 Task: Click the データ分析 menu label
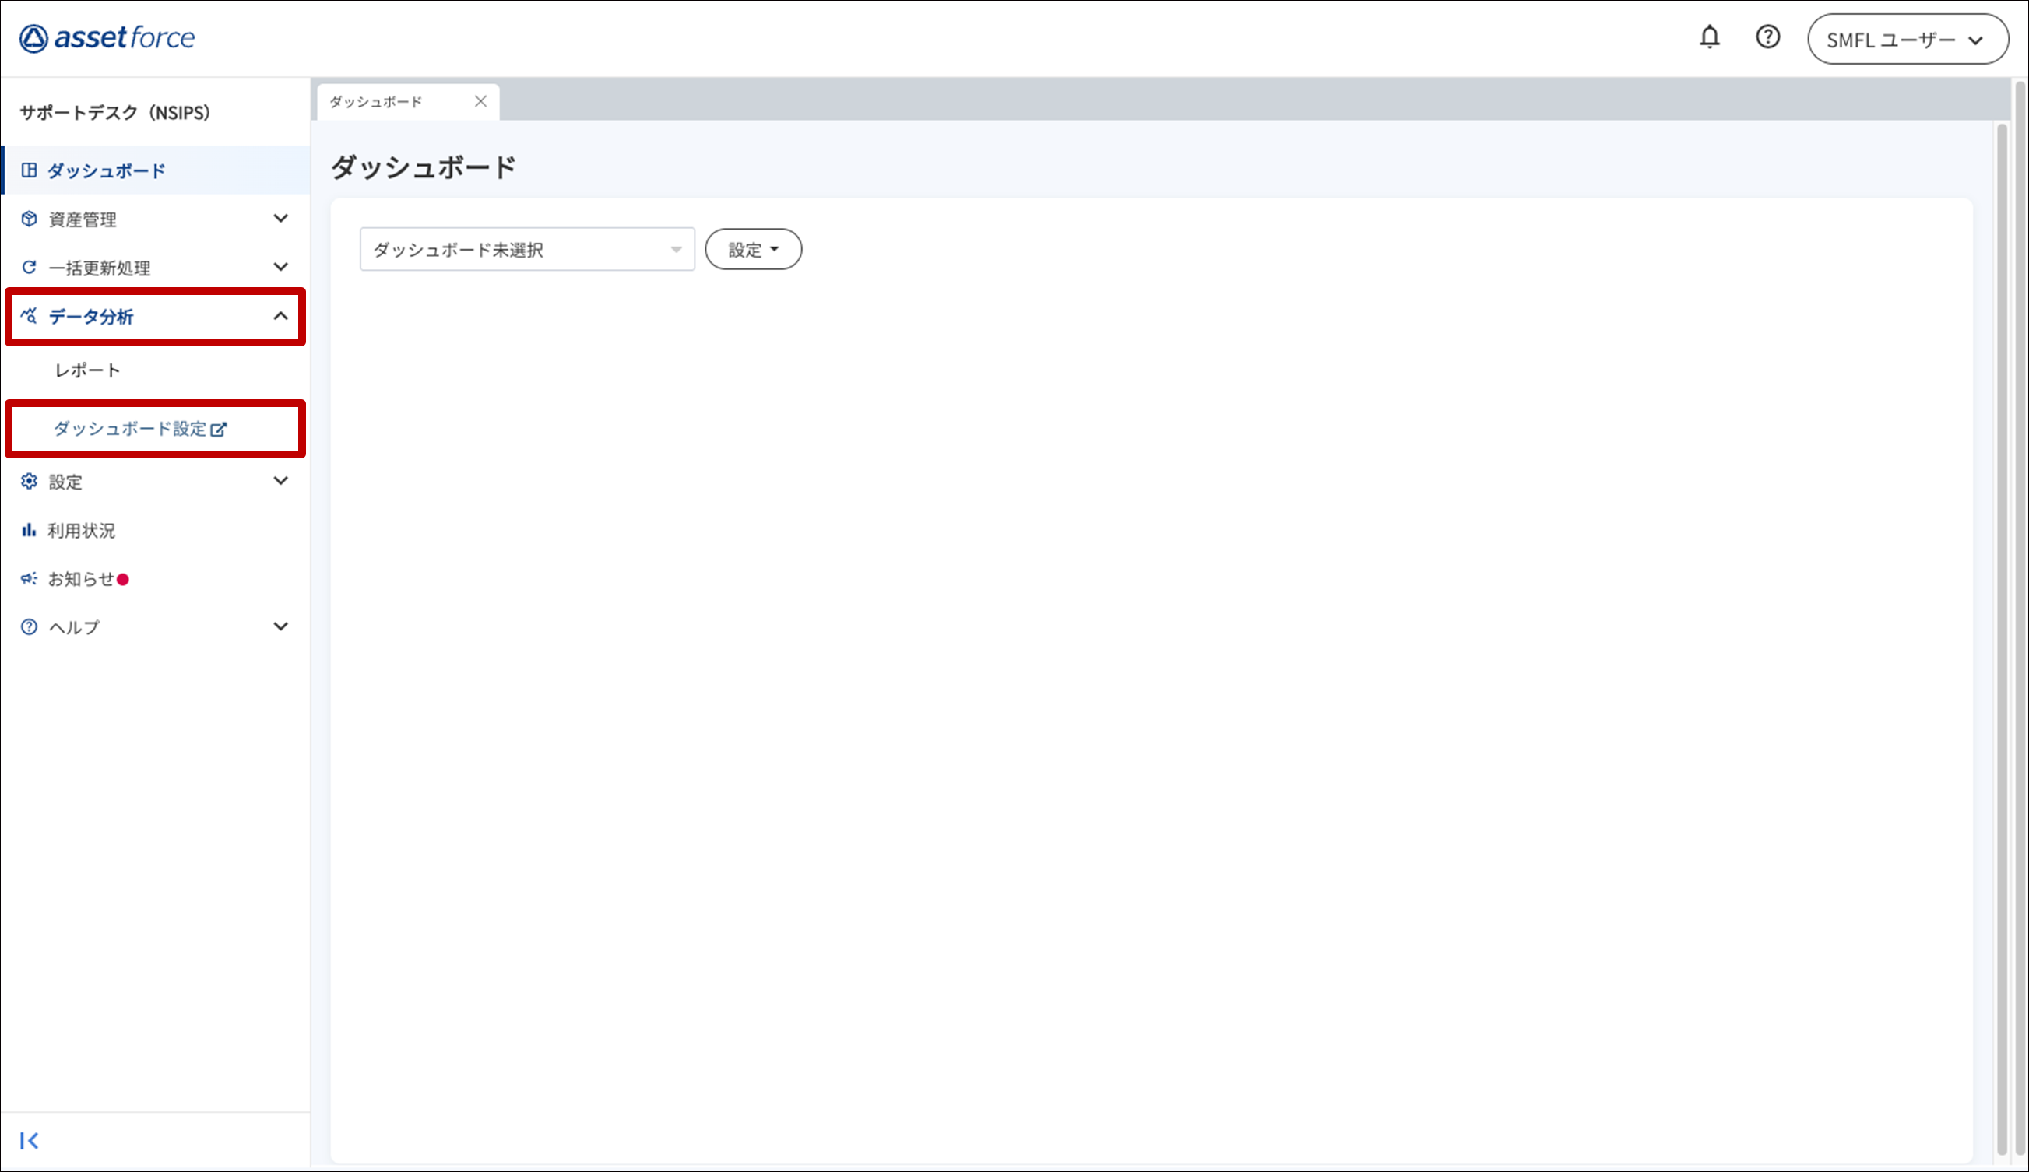pyautogui.click(x=91, y=316)
